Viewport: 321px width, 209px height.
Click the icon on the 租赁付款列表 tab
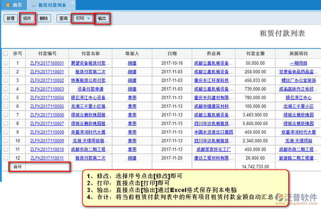[34, 5]
